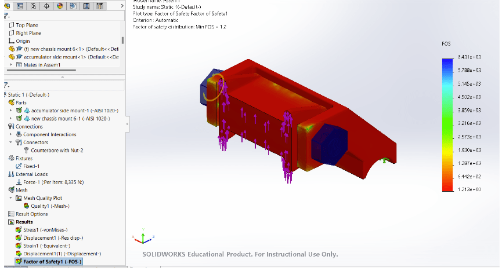
Task: Open the FeatureManager Design Tree tab
Action: point(8,6)
